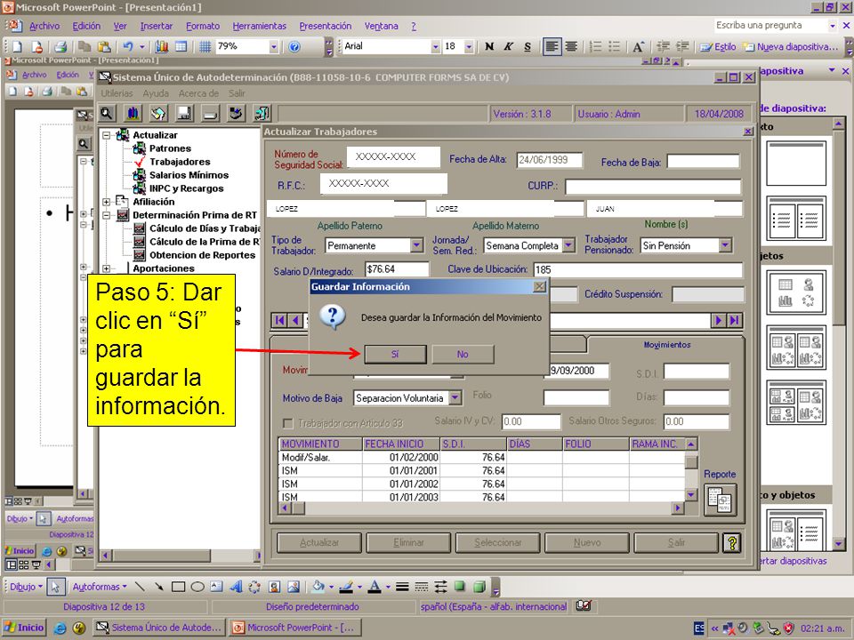Click the books icon in SUA toolbar
This screenshot has height=640, width=854.
point(133,113)
